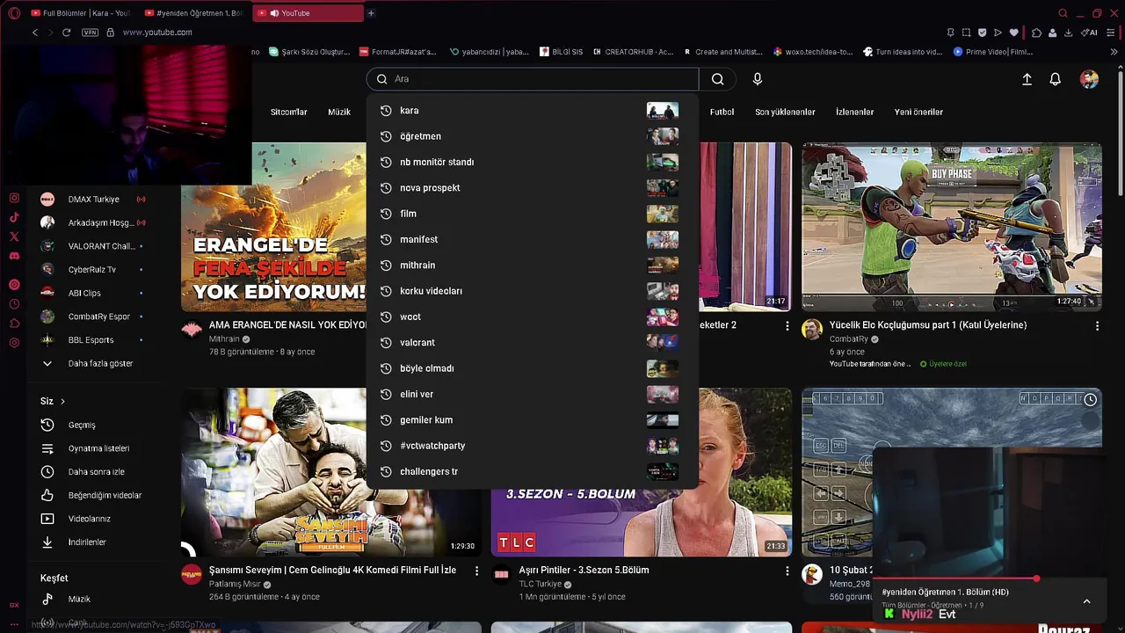Choose 'nb monitör standı' suggestion
Screen dimensions: 1125x633
(532, 162)
